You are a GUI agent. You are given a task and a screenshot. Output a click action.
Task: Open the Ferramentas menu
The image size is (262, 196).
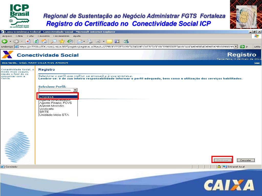pyautogui.click(x=61, y=36)
